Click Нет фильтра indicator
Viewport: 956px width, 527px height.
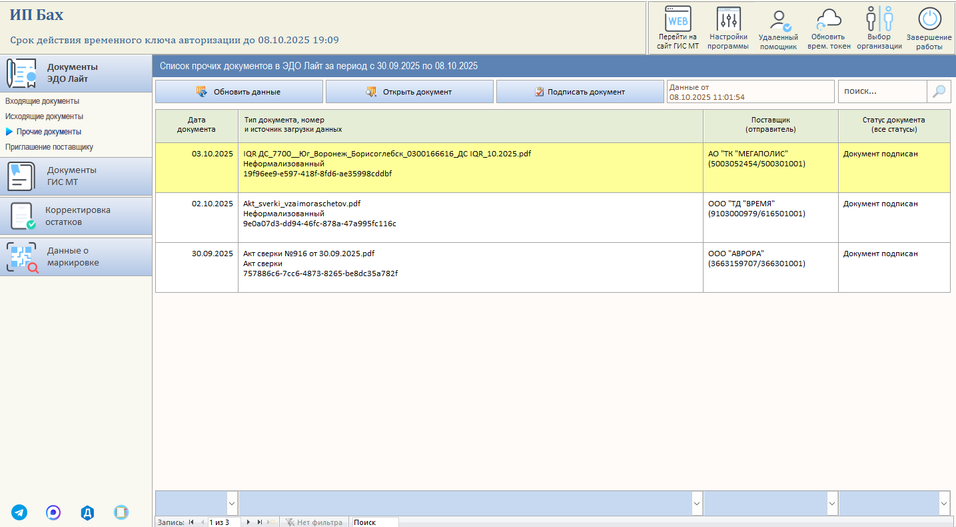pos(313,522)
